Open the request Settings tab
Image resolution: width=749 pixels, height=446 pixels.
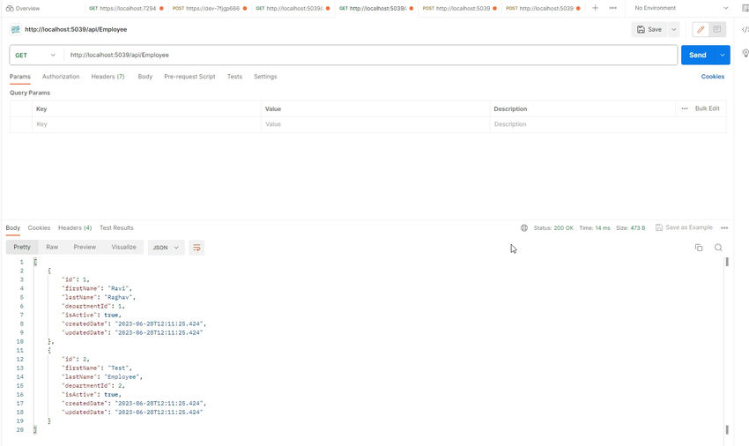pyautogui.click(x=265, y=77)
